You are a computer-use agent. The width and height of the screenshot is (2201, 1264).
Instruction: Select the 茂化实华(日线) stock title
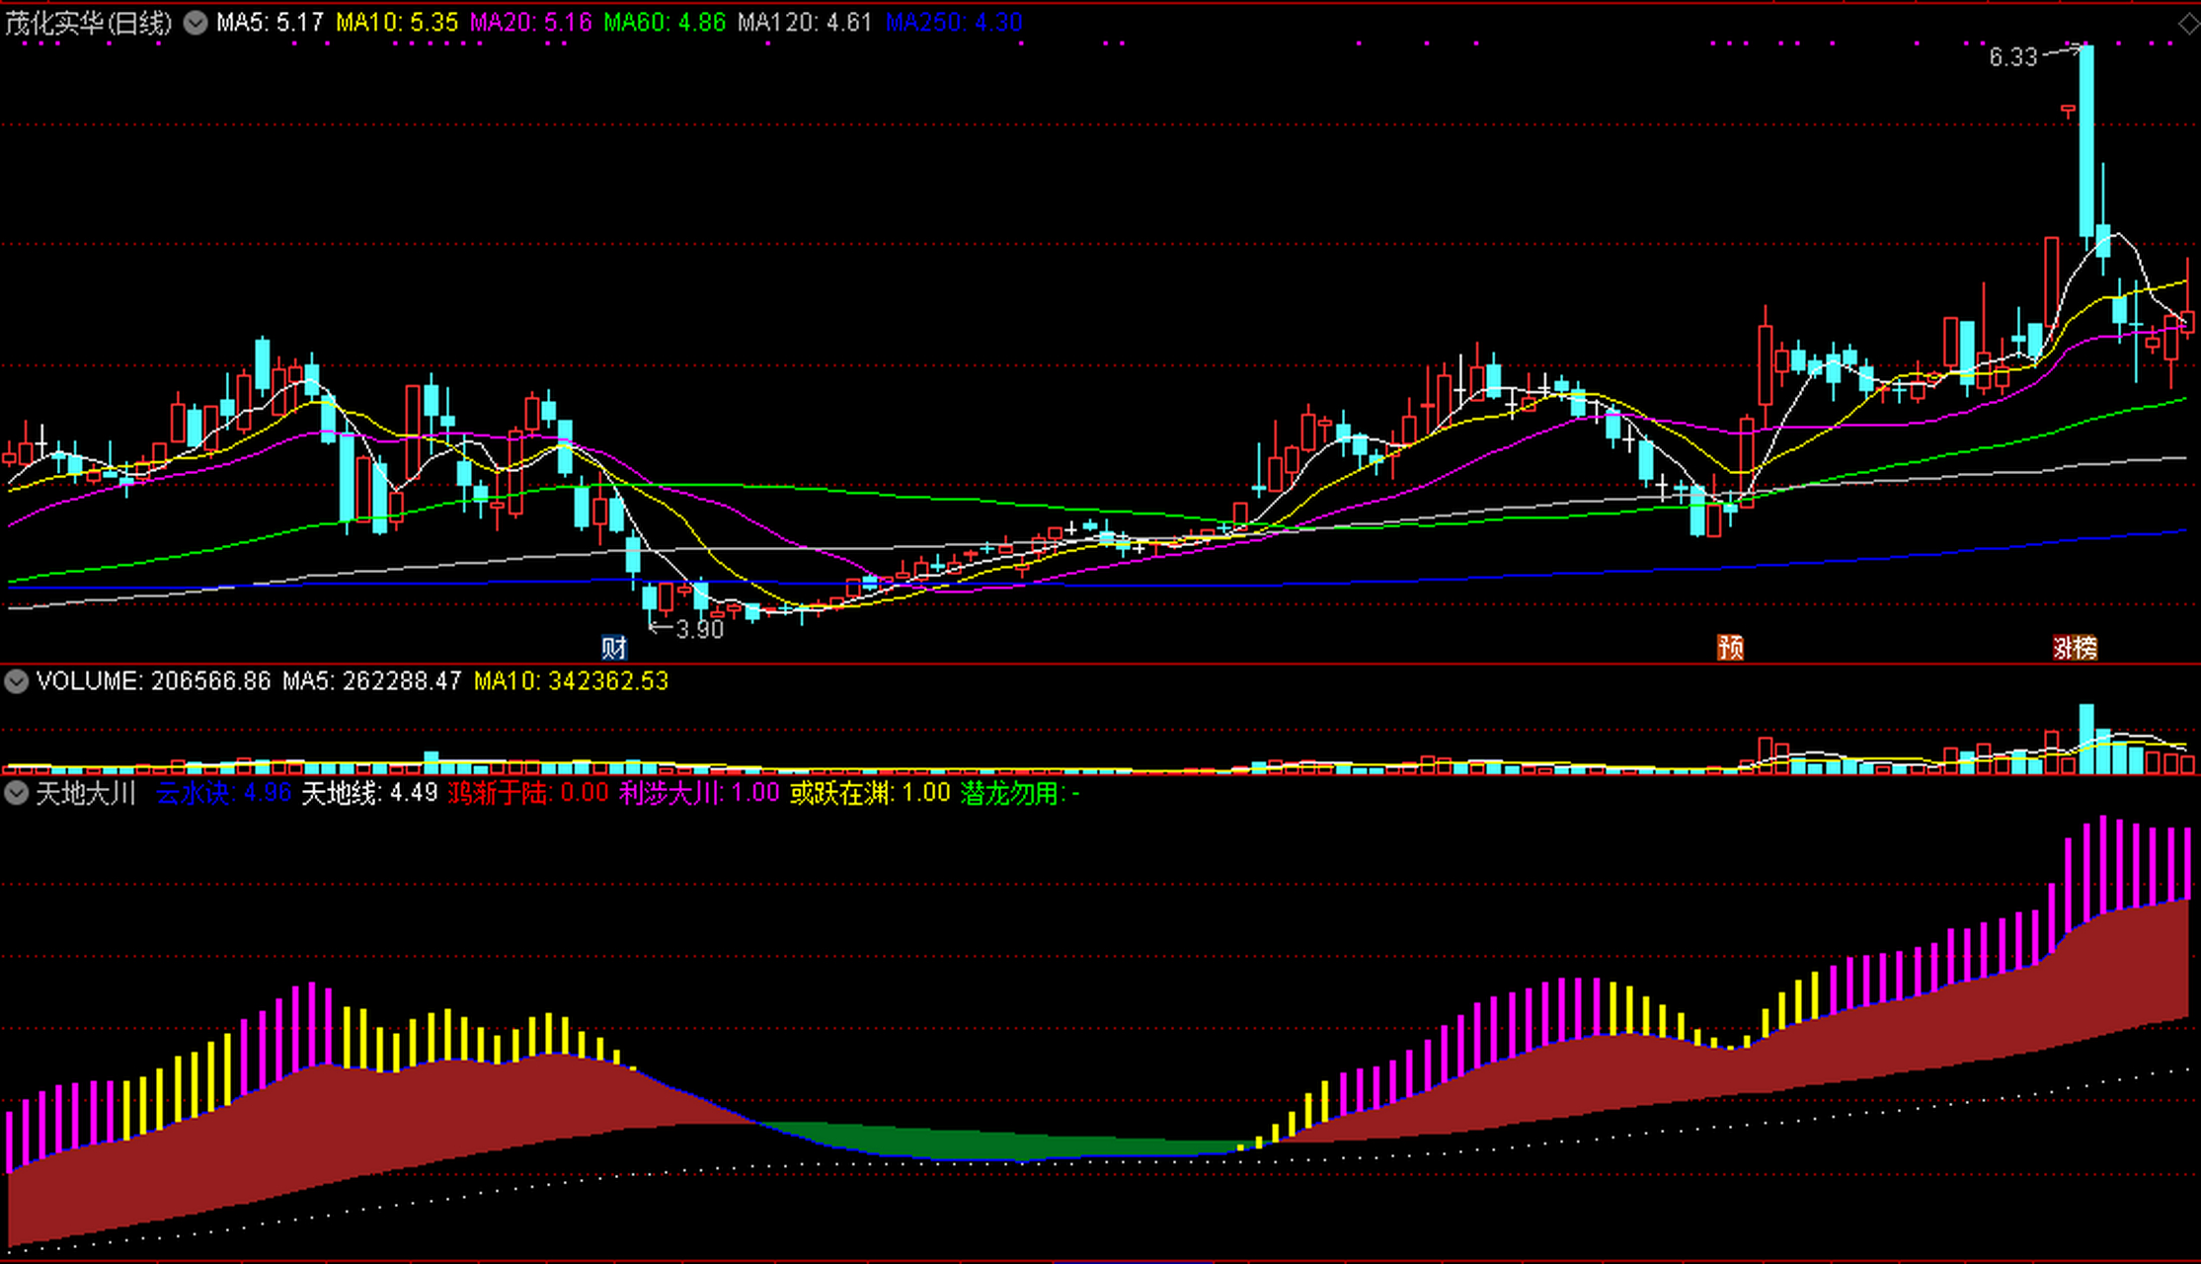click(89, 23)
